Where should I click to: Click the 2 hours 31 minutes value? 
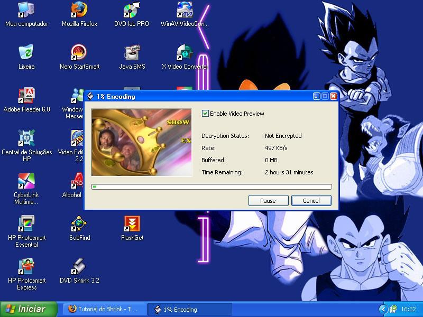(289, 172)
